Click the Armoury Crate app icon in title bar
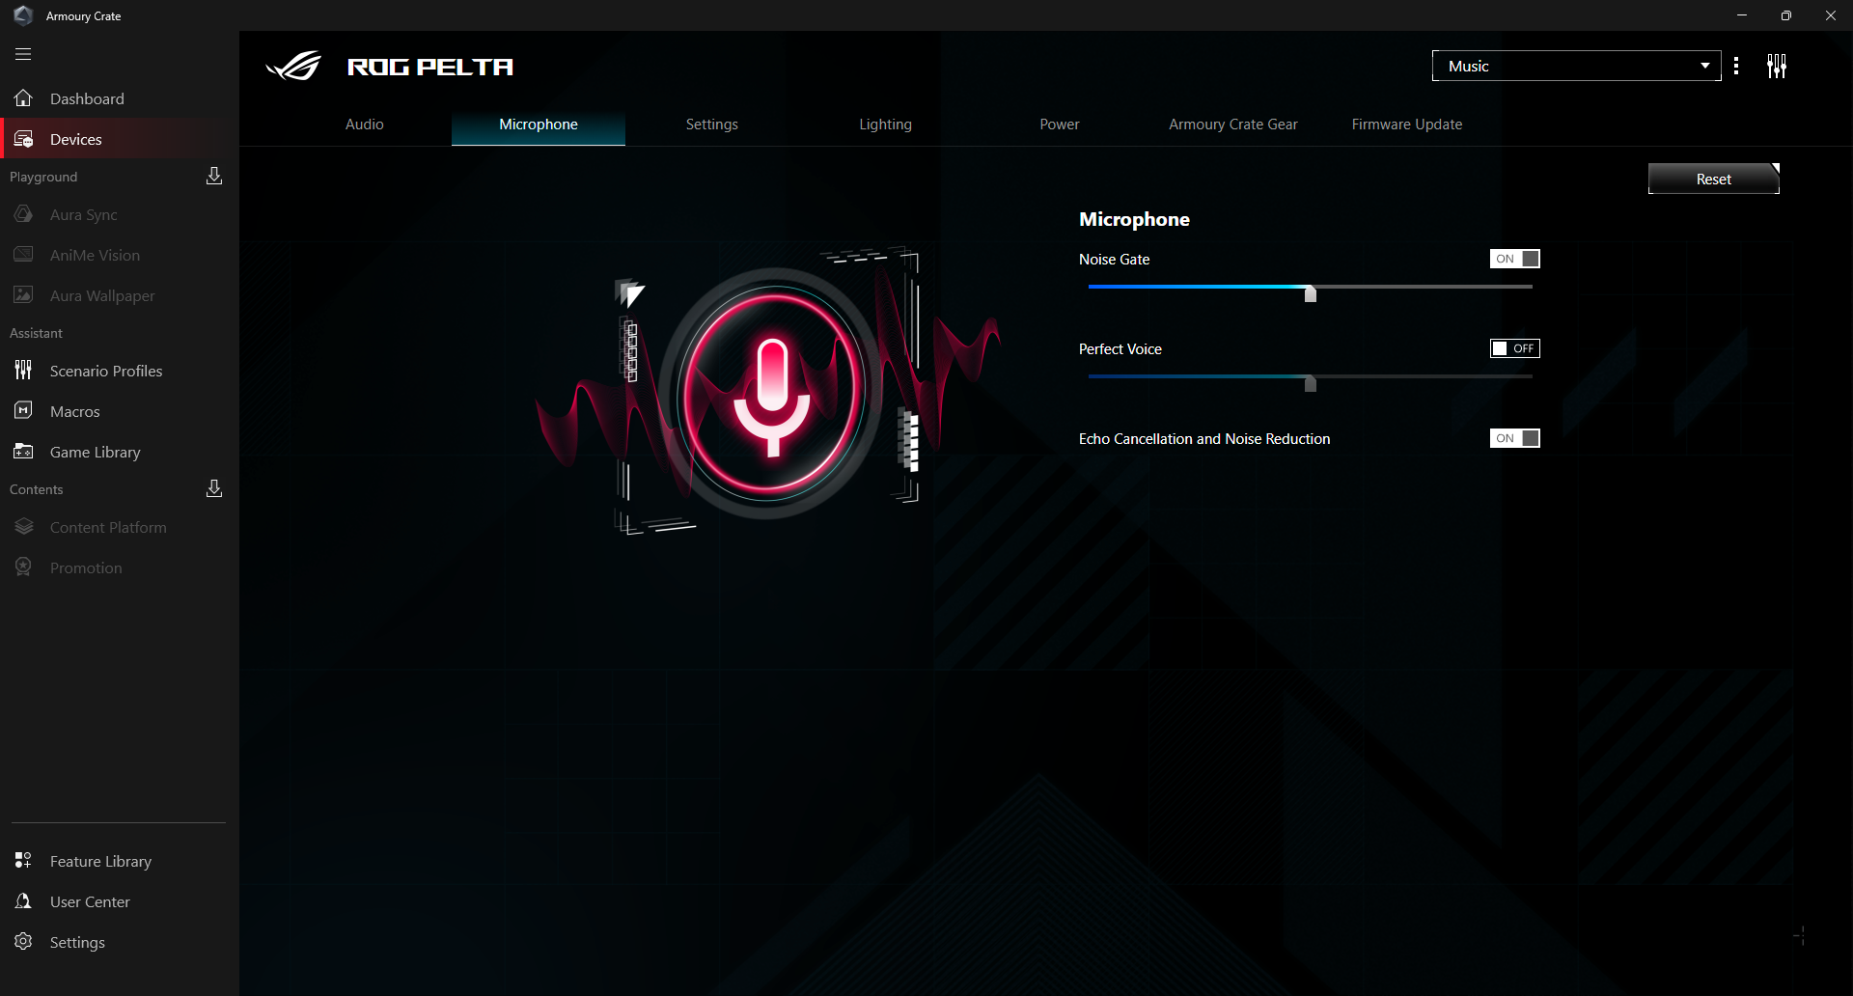 (23, 15)
